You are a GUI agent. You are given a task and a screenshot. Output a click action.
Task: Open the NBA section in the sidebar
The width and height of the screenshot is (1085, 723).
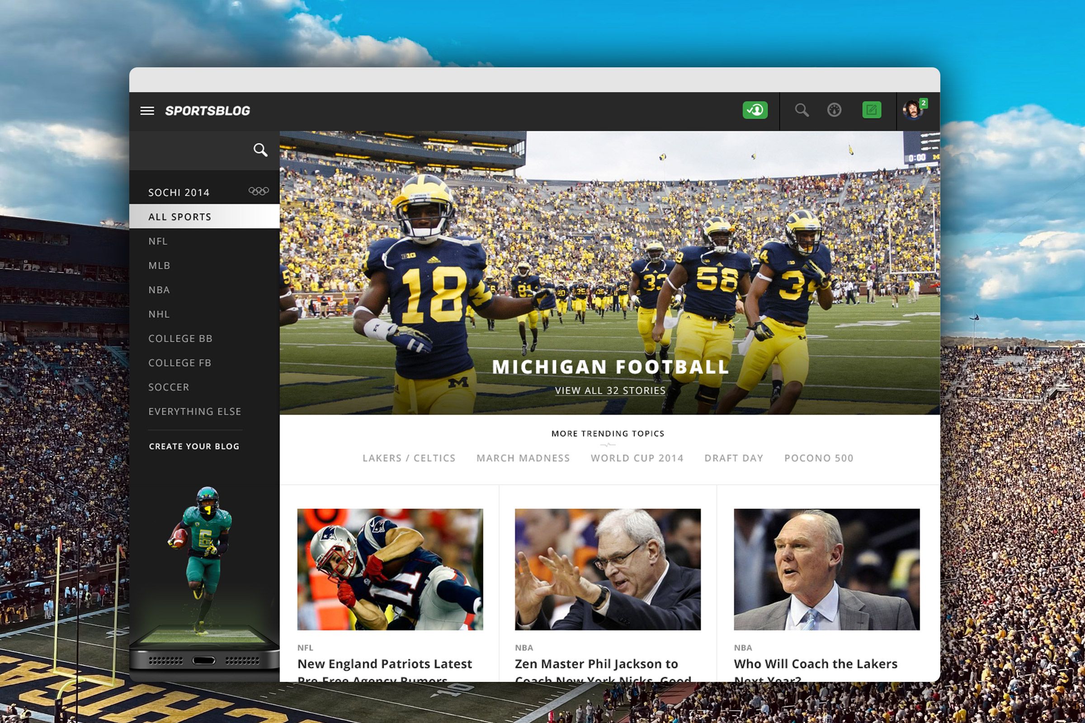point(159,290)
